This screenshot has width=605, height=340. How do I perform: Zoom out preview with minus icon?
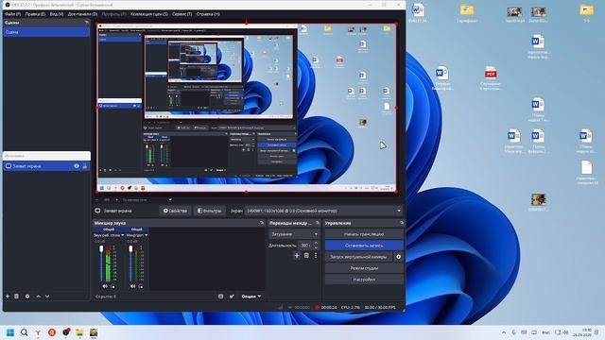click(x=96, y=199)
